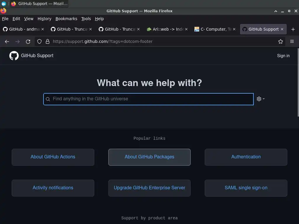Open SAML single sign-on link
The height and width of the screenshot is (224, 299).
[x=246, y=188]
